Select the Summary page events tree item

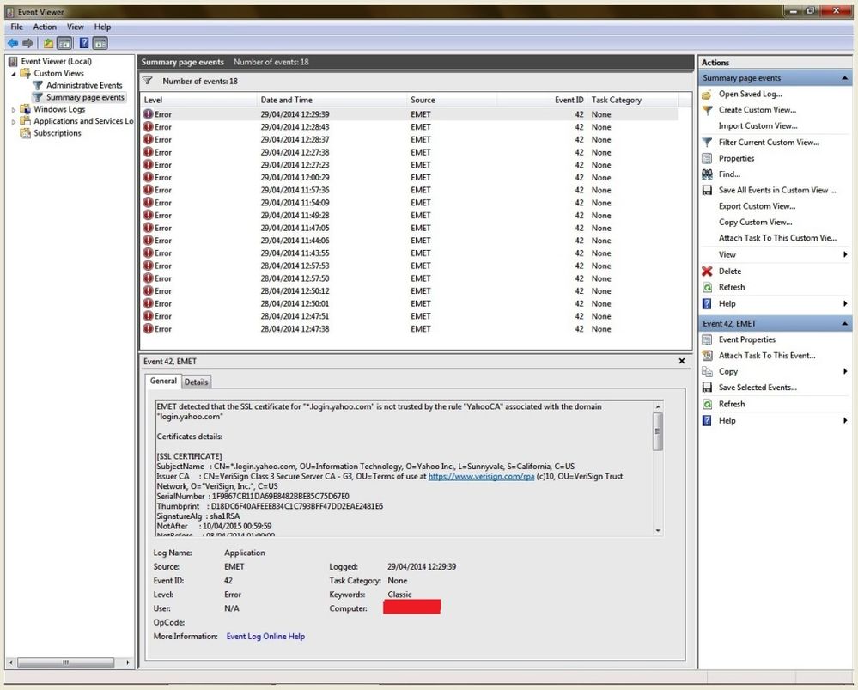coord(85,97)
